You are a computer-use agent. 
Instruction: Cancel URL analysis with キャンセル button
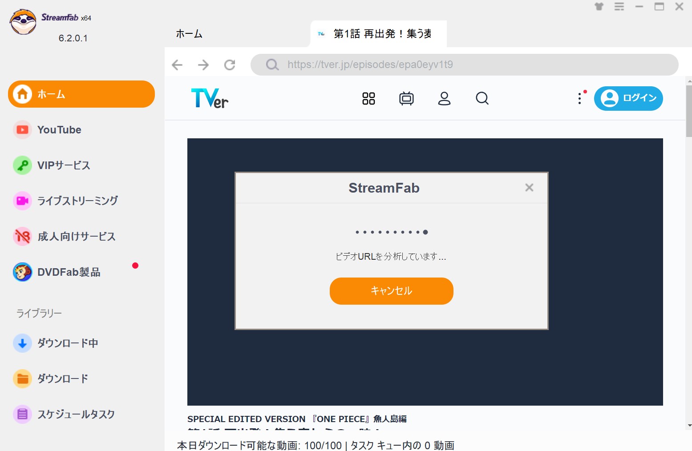tap(392, 291)
